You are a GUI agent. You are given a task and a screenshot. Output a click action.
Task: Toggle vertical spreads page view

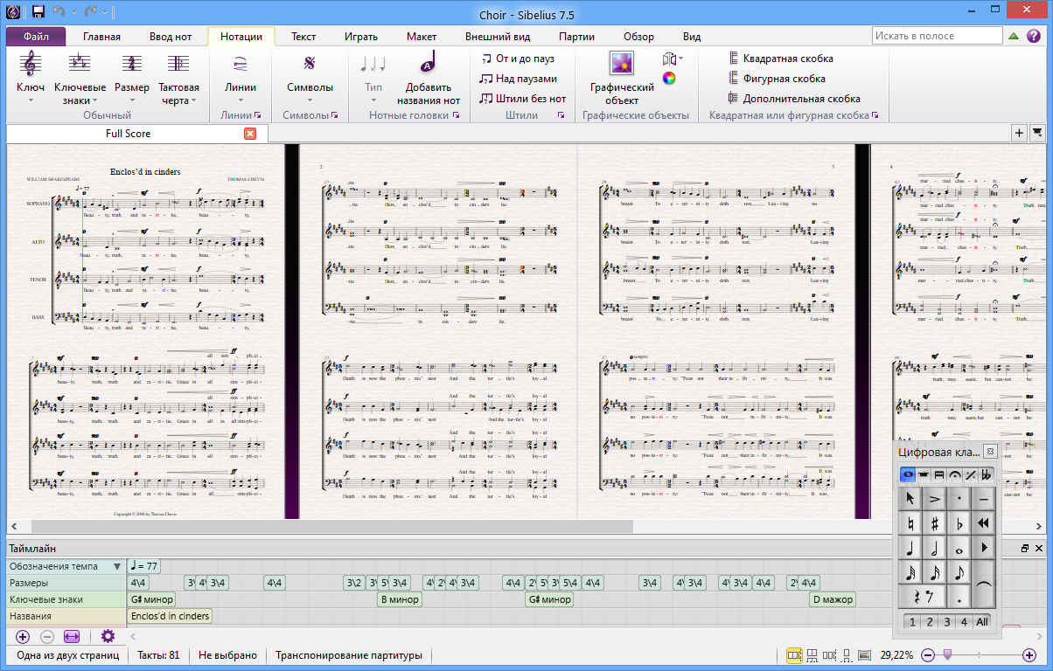click(x=812, y=655)
